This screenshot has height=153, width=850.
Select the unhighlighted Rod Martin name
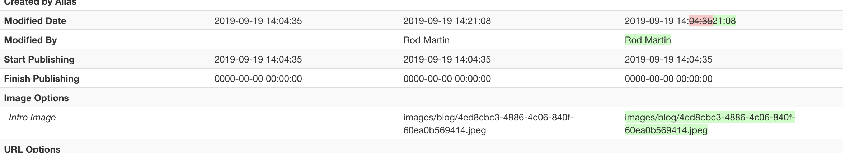click(x=426, y=40)
